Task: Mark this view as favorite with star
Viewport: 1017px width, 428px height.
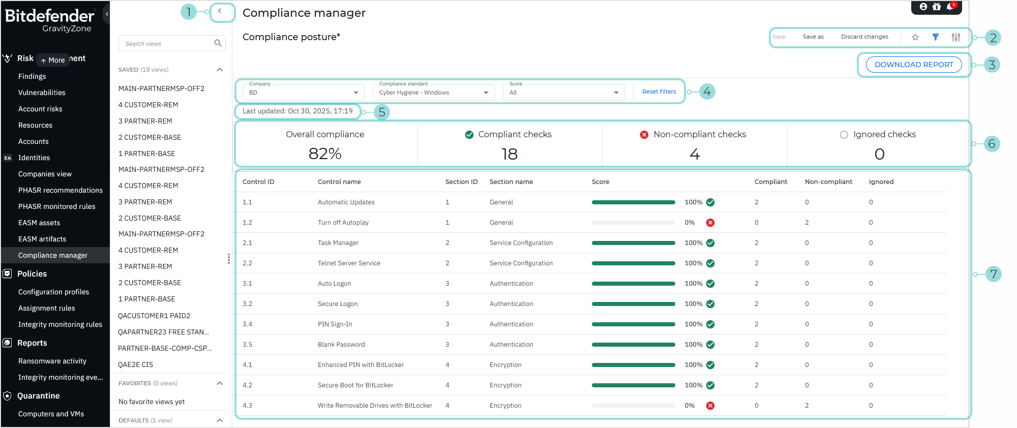Action: 915,37
